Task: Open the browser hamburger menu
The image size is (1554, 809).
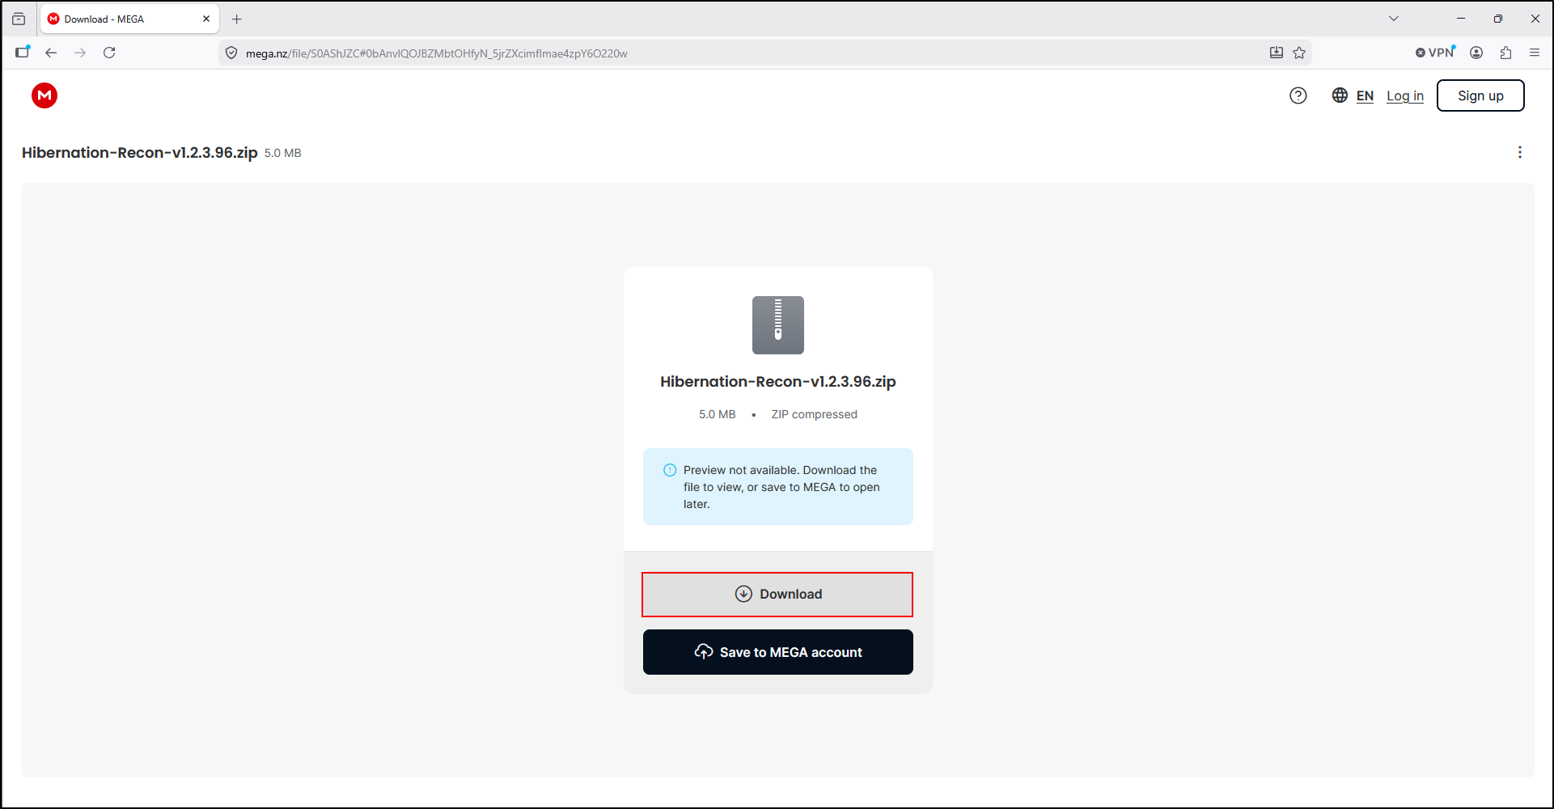Action: coord(1535,53)
